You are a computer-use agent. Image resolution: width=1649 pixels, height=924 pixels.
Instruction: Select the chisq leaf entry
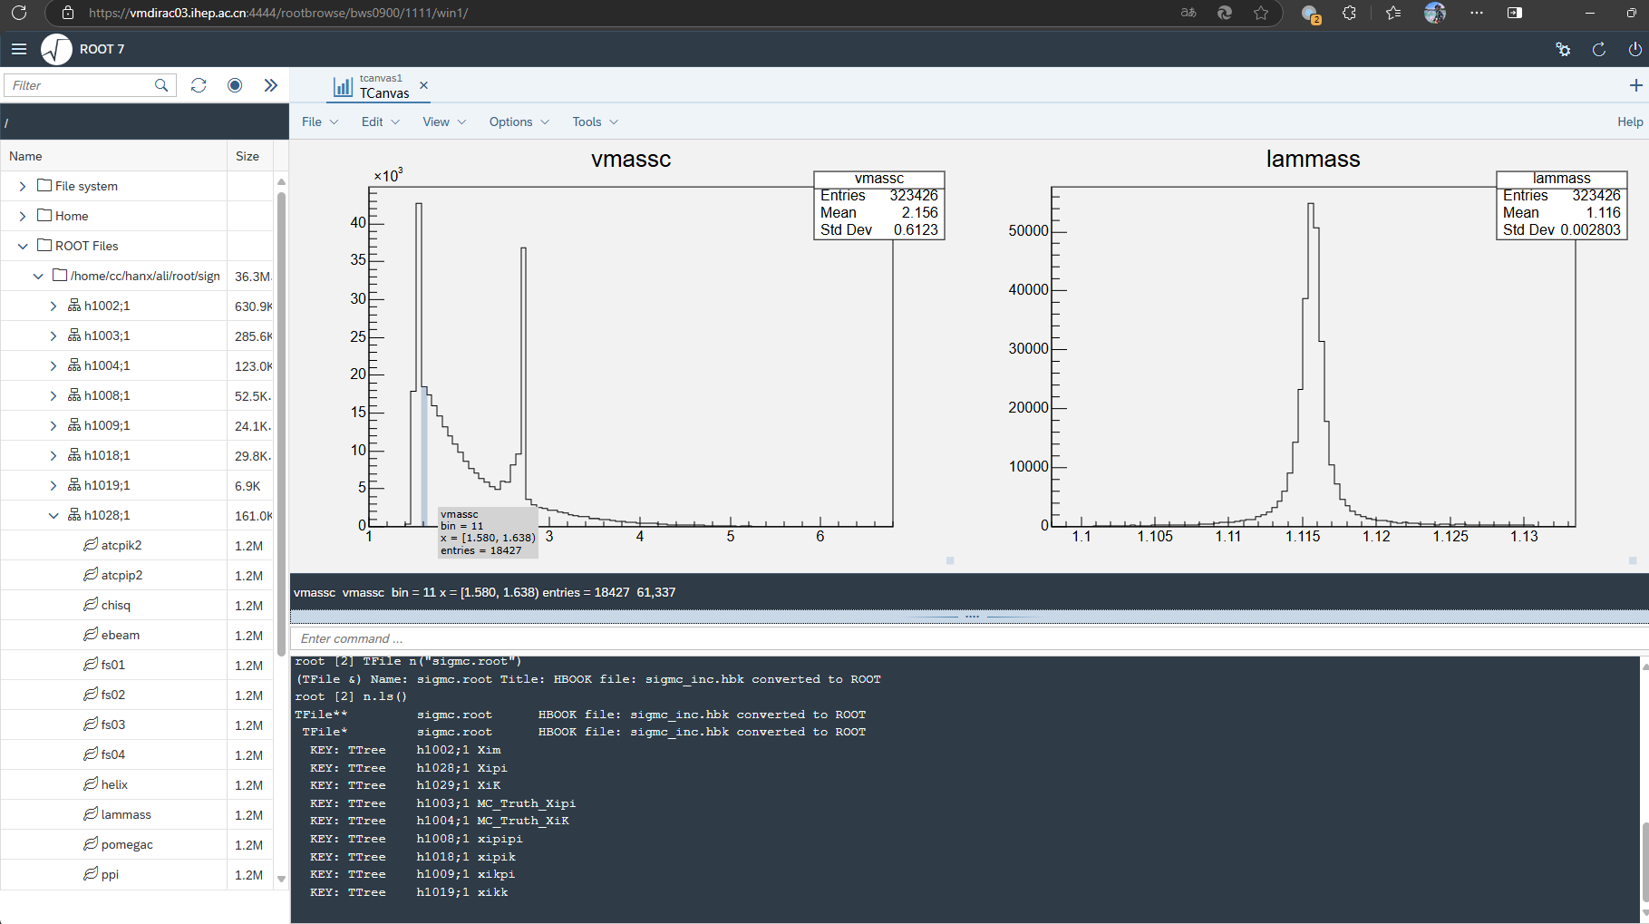pyautogui.click(x=115, y=605)
